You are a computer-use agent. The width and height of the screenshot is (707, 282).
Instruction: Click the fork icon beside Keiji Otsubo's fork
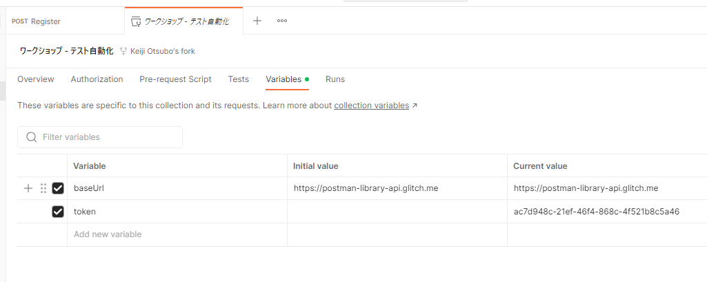pyautogui.click(x=123, y=51)
